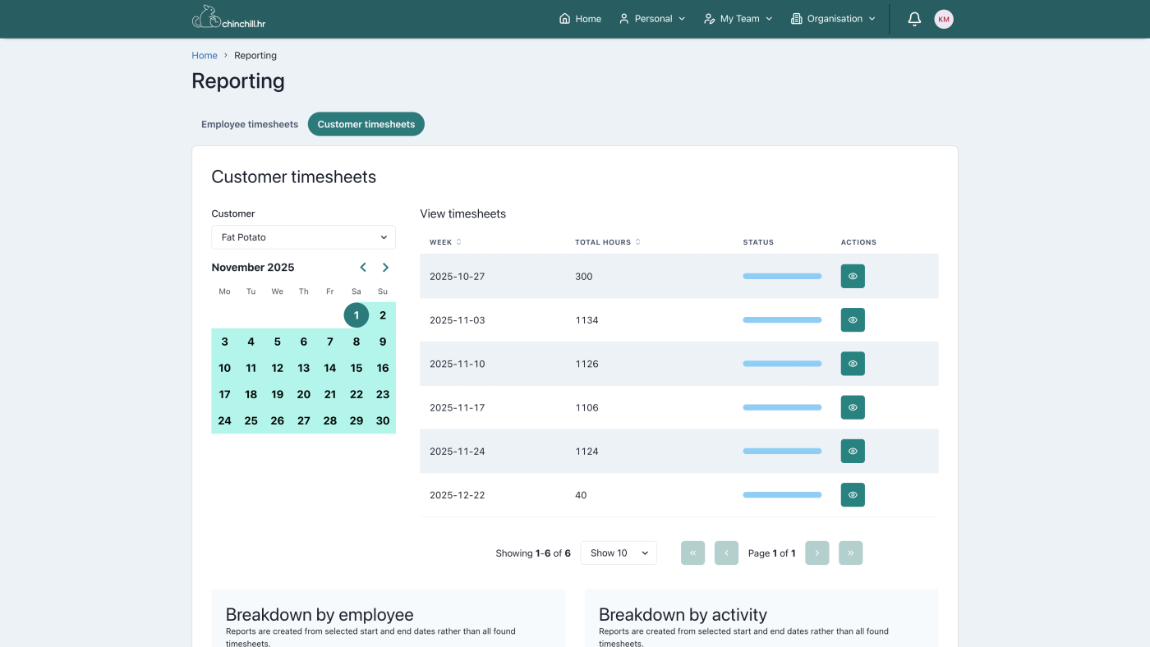
Task: Go to previous page of timesheets
Action: pos(726,553)
